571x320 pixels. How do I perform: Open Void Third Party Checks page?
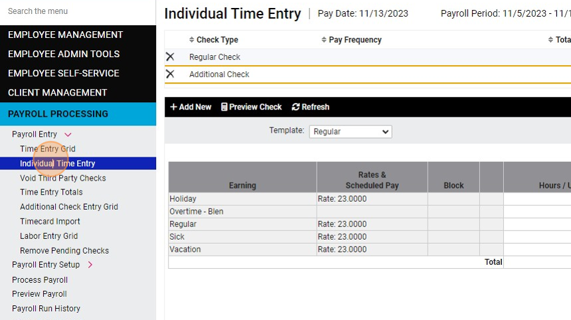[63, 178]
